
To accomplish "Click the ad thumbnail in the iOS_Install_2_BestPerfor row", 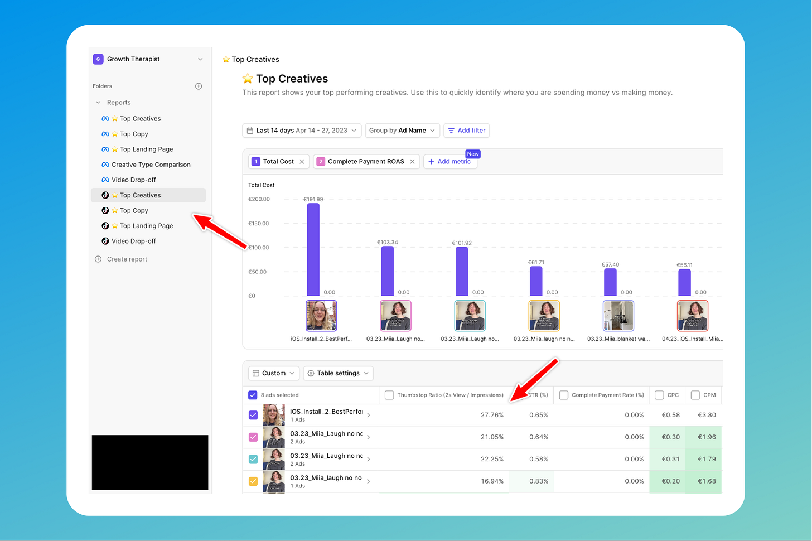I will pyautogui.click(x=274, y=416).
